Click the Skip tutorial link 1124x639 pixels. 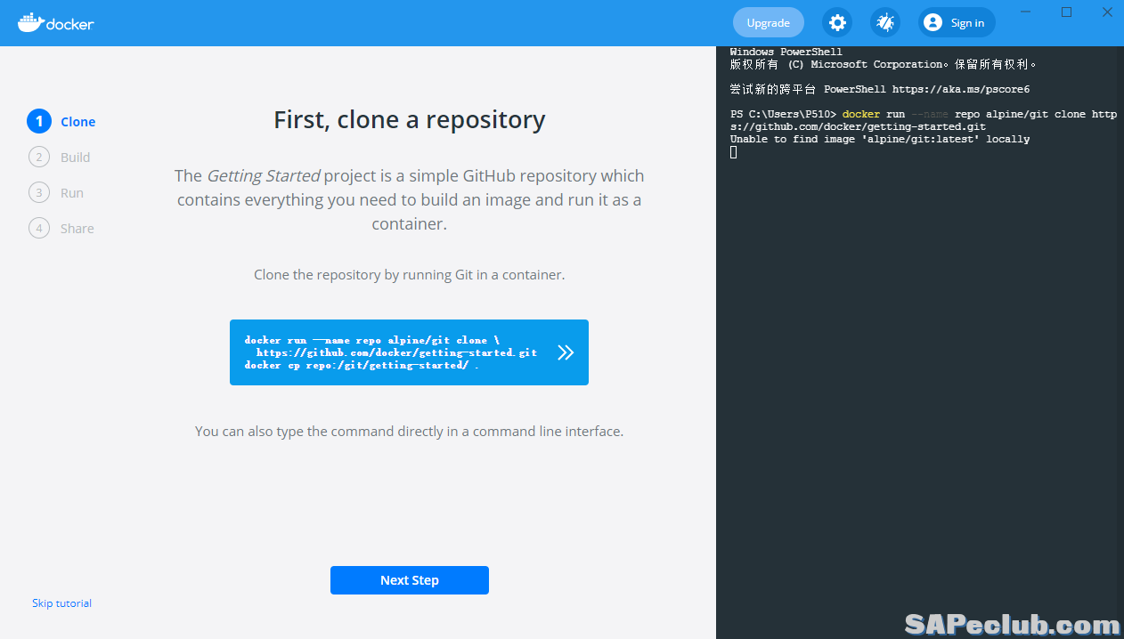(x=61, y=603)
